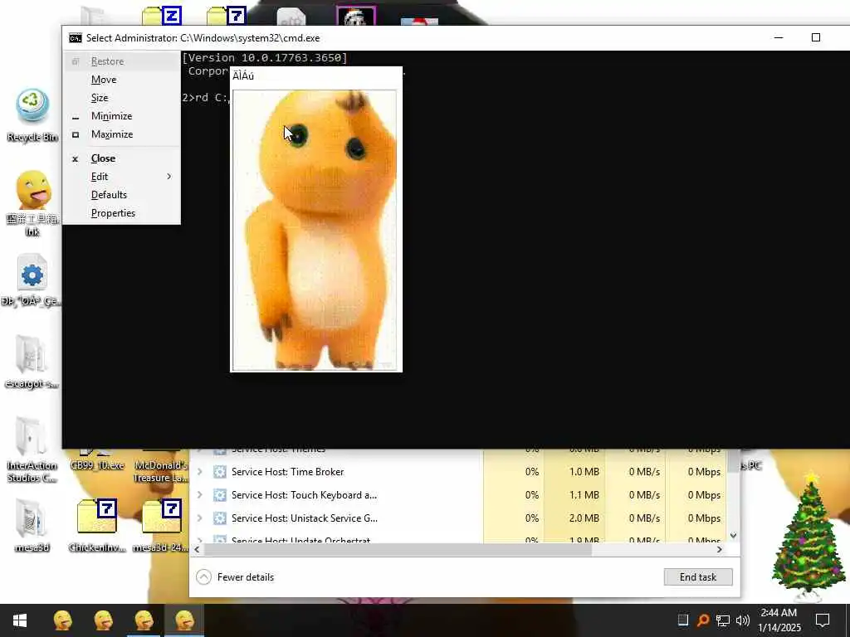Open the McDonald's Treasure La... shortcut

161,471
